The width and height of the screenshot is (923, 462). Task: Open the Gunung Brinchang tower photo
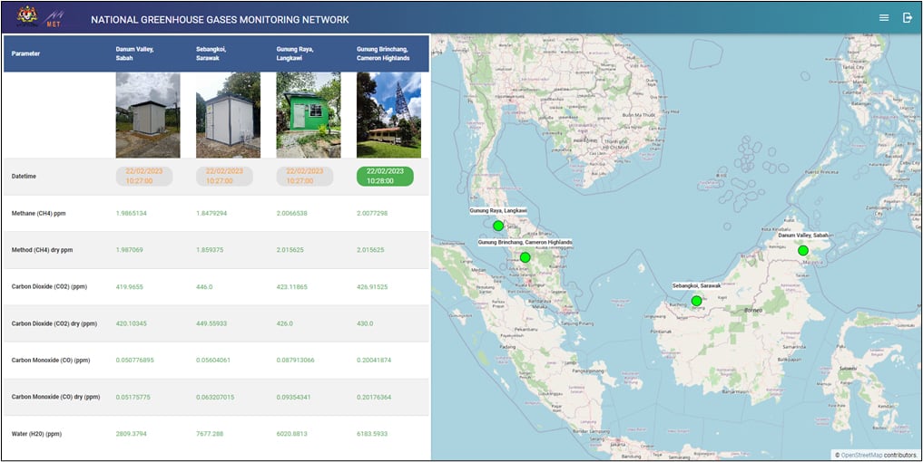388,115
